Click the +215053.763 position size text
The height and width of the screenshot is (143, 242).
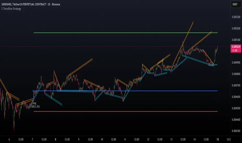34,107
